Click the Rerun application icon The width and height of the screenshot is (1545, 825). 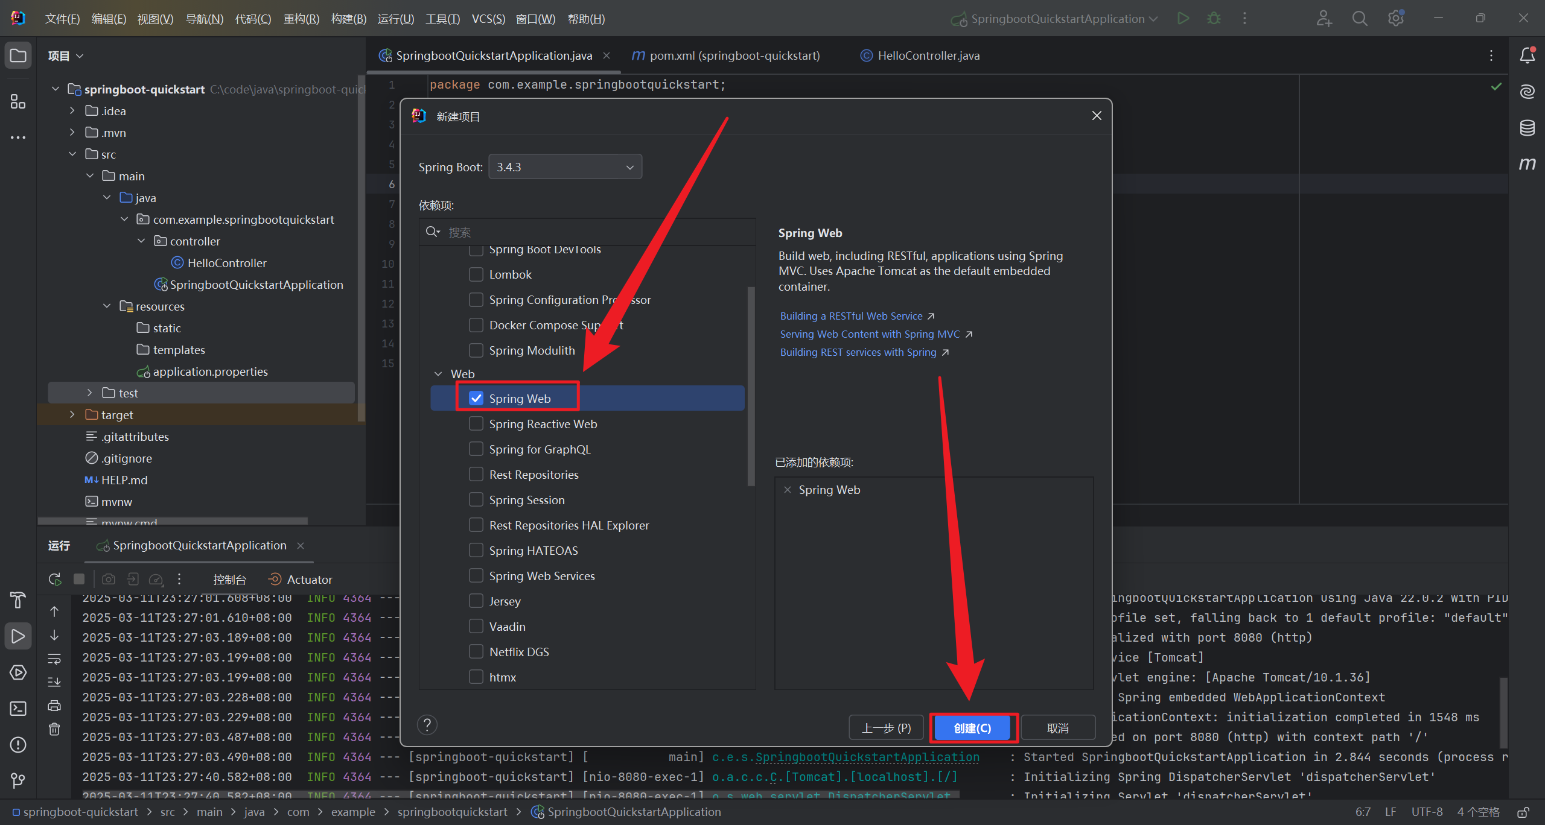pyautogui.click(x=54, y=579)
